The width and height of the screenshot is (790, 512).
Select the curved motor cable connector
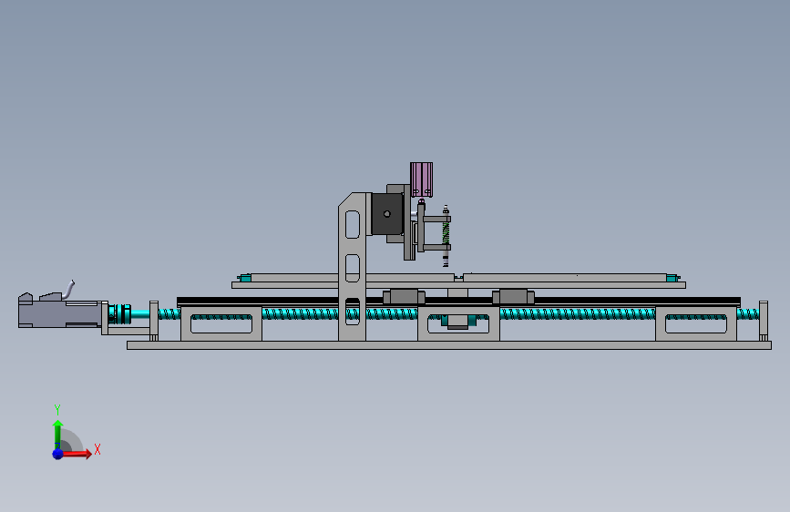click(x=69, y=290)
